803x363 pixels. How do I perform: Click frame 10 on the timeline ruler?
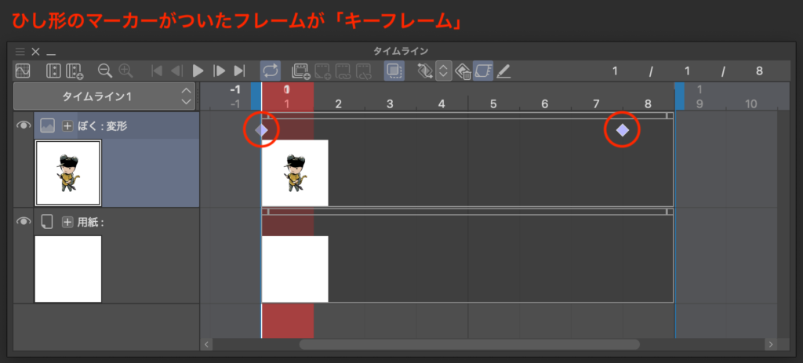click(x=750, y=104)
